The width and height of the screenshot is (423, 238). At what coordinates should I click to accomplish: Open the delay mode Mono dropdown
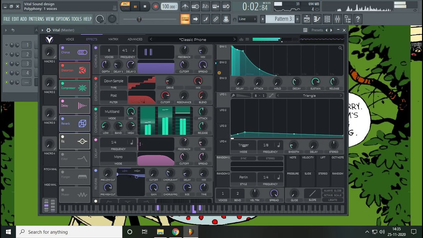[x=118, y=157]
